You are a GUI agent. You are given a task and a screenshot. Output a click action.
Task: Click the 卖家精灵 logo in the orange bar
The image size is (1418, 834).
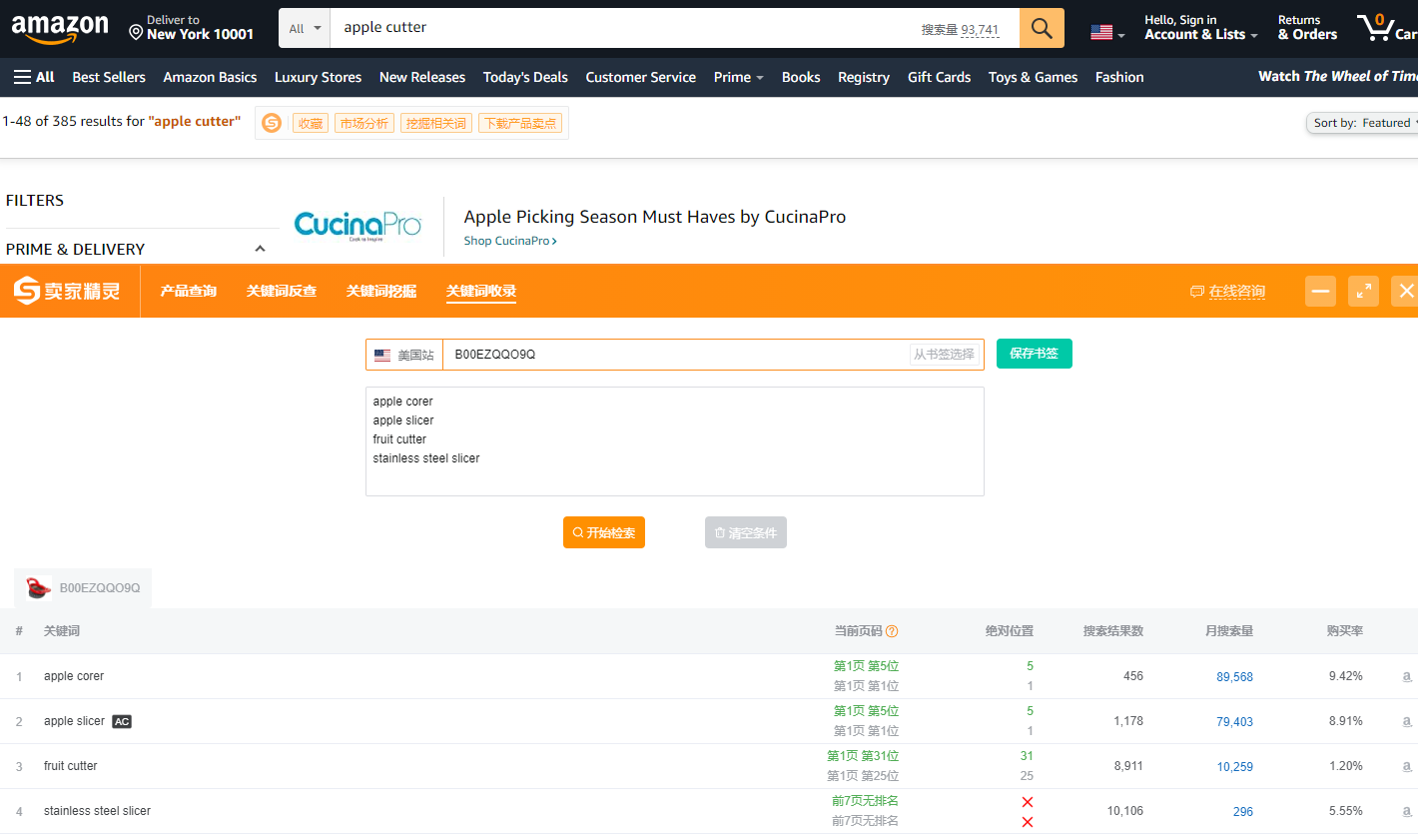tap(67, 291)
